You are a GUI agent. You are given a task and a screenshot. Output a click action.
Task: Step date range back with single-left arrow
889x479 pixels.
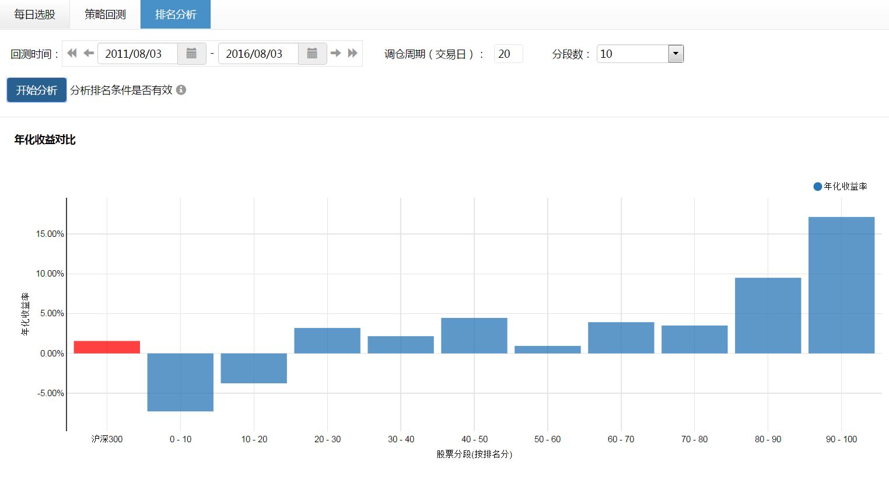pyautogui.click(x=89, y=54)
